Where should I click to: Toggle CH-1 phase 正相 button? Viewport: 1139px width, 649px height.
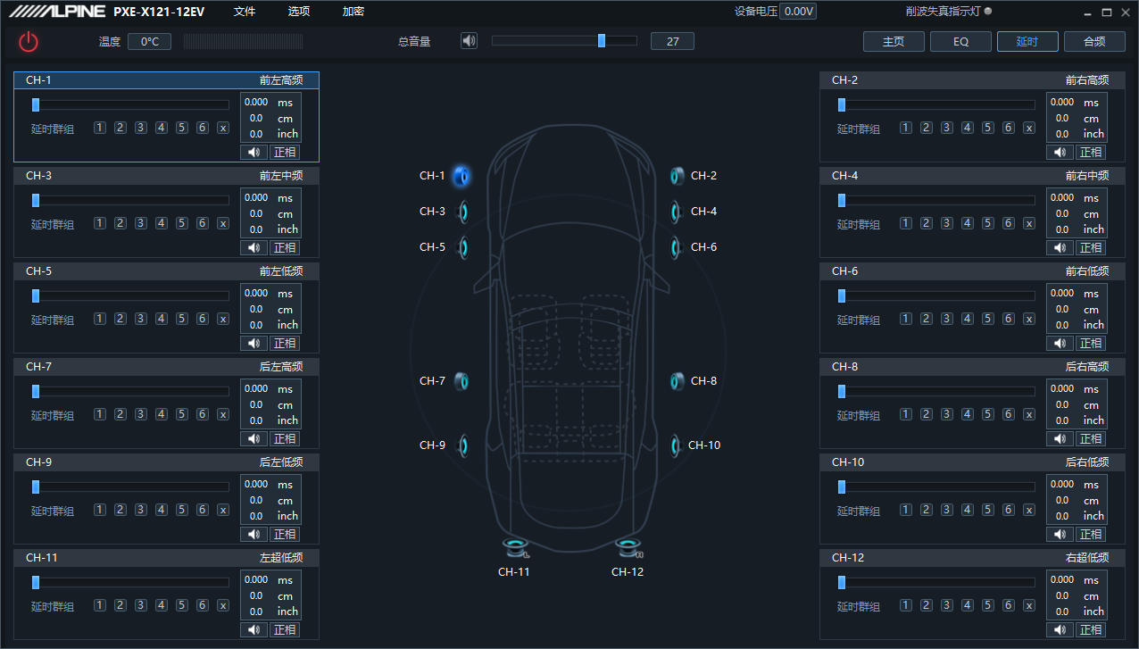285,152
